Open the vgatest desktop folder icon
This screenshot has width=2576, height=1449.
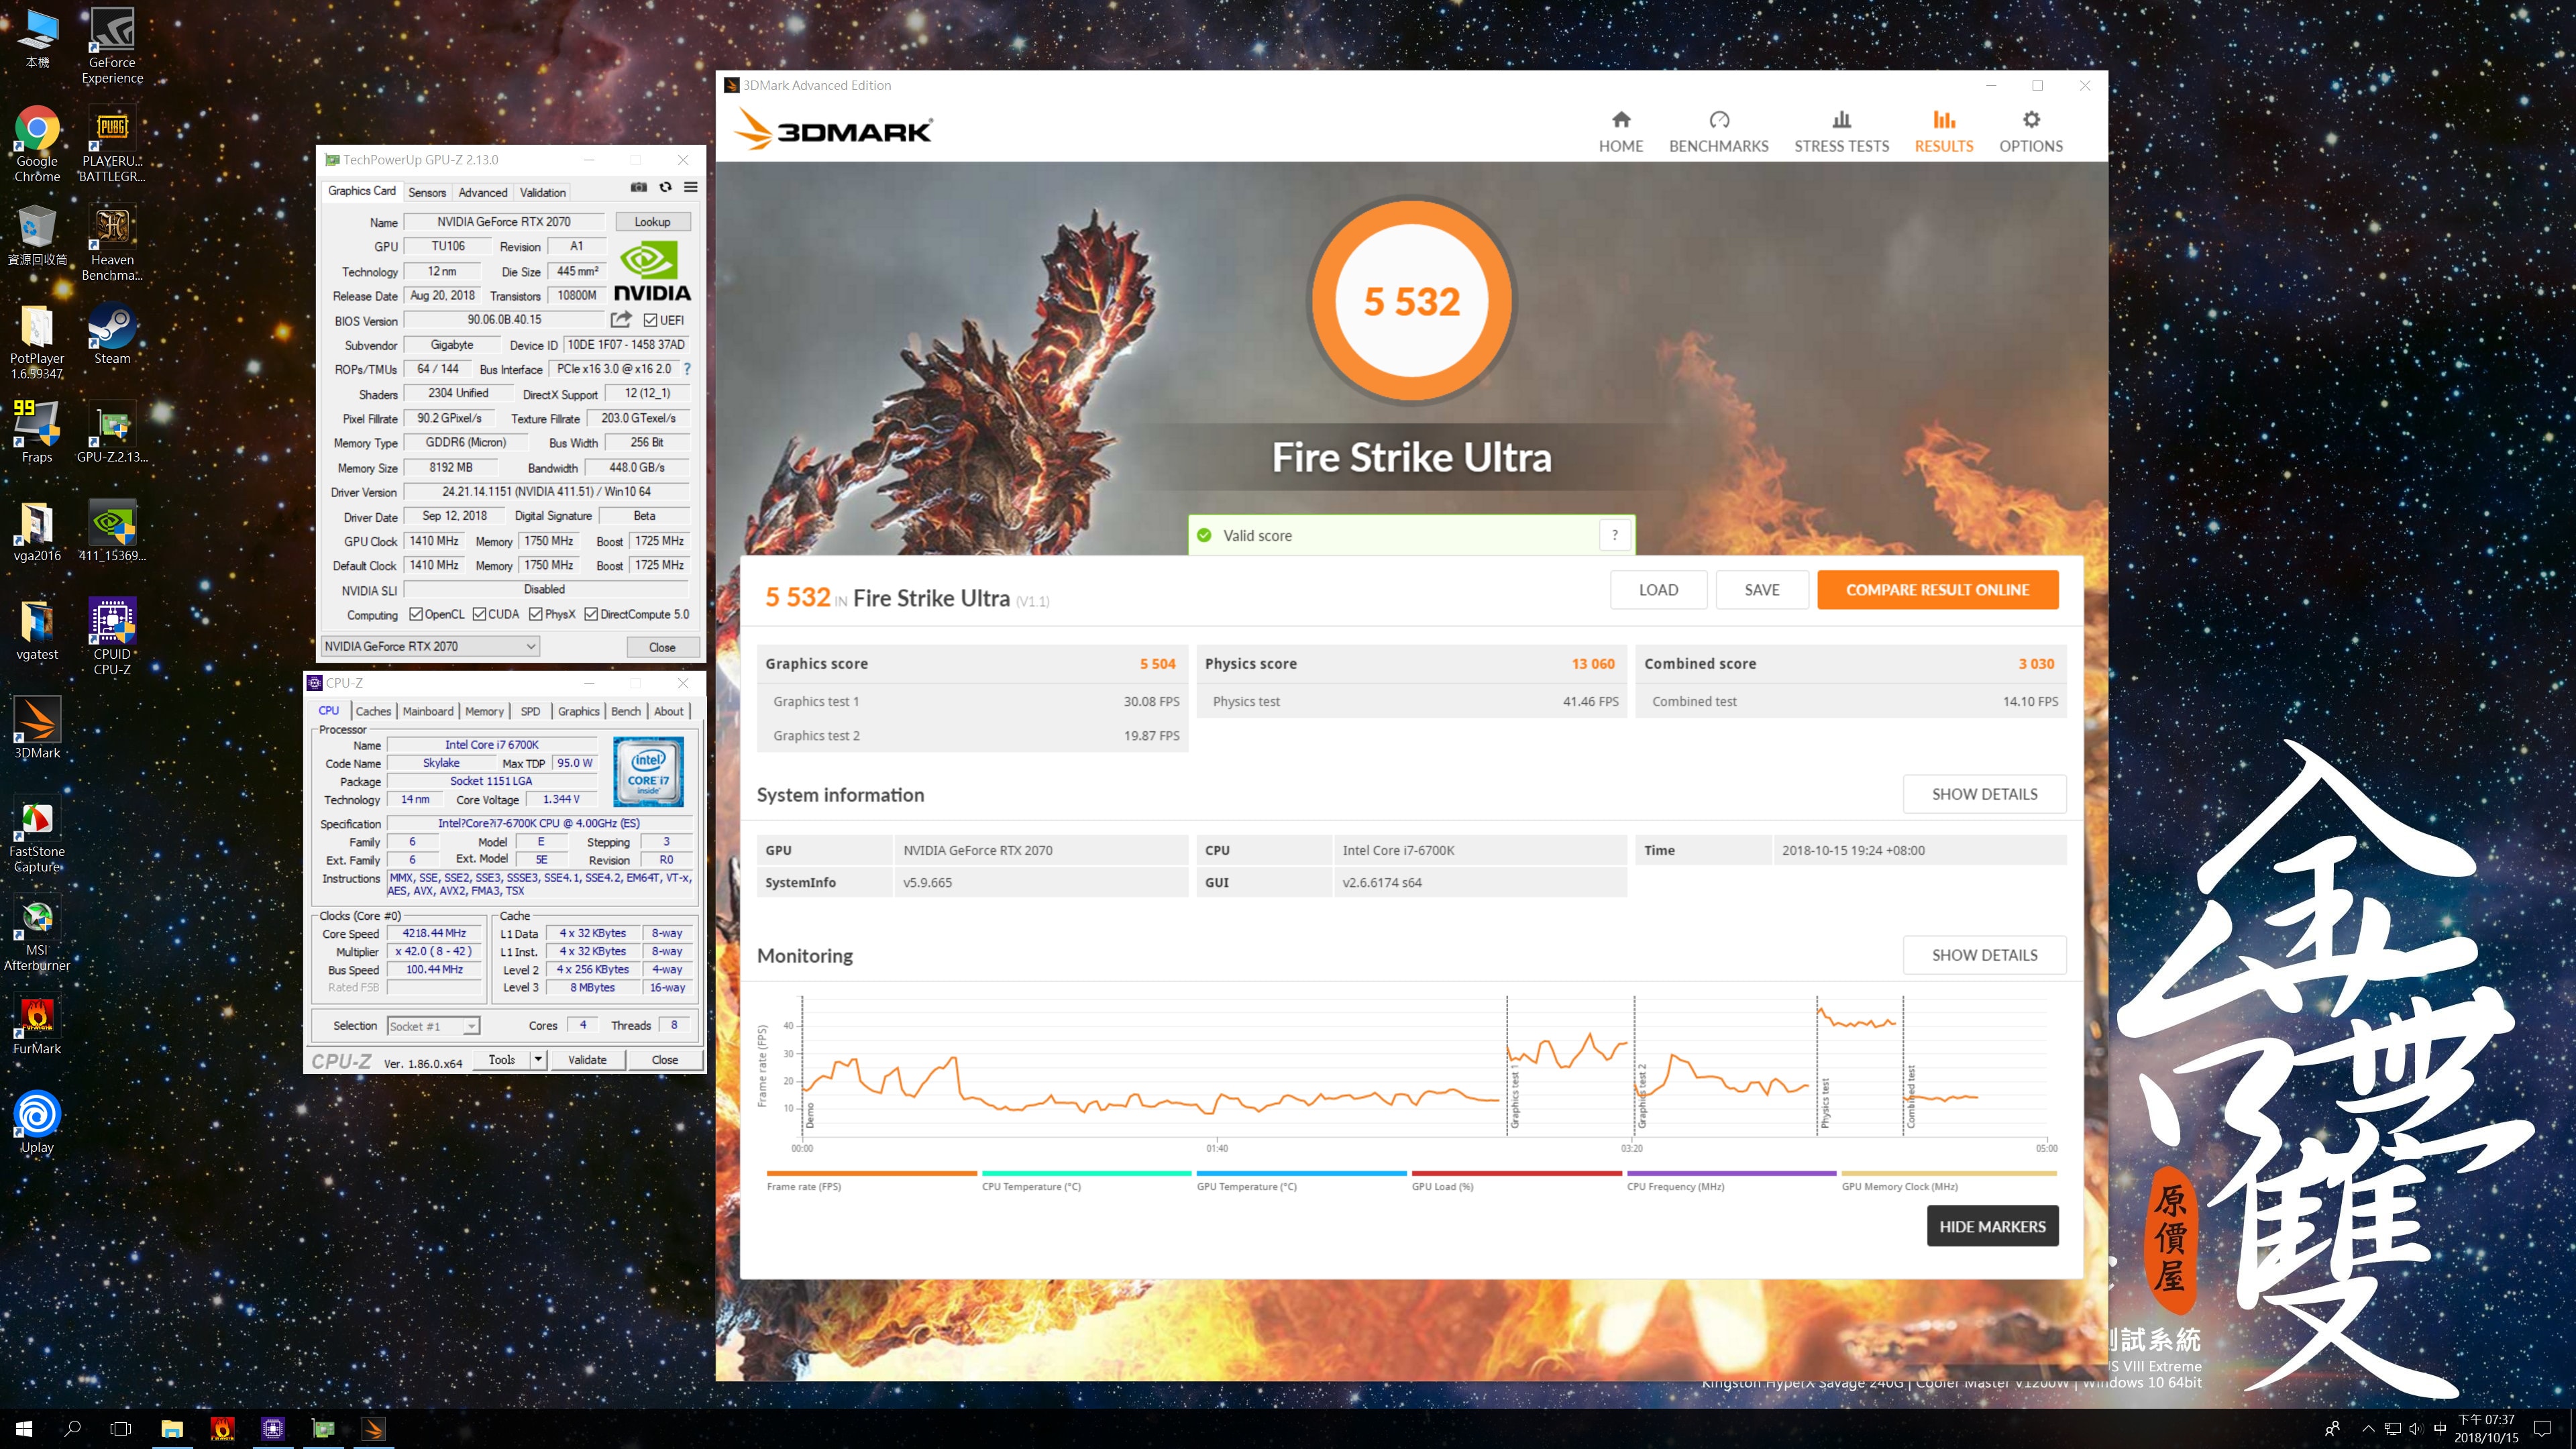(x=37, y=629)
